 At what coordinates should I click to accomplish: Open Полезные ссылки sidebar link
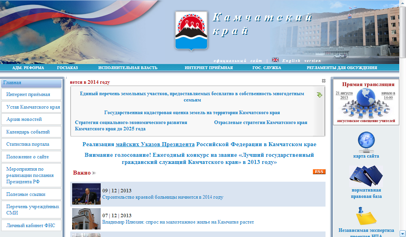click(x=31, y=194)
